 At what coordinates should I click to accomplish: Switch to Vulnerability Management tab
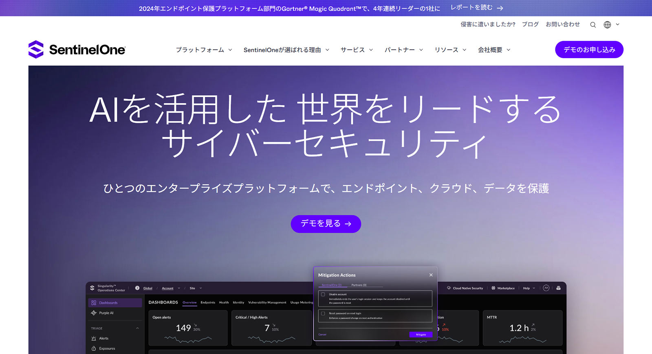(x=267, y=302)
